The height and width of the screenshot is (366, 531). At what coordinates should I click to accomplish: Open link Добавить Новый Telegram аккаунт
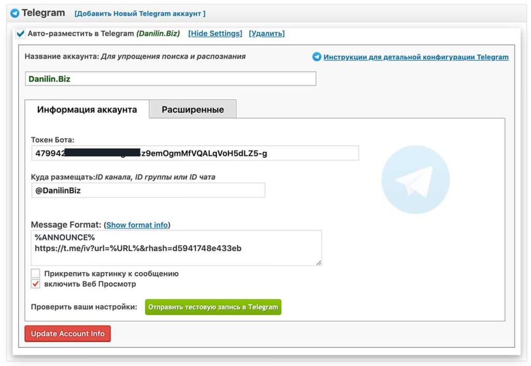pos(140,13)
